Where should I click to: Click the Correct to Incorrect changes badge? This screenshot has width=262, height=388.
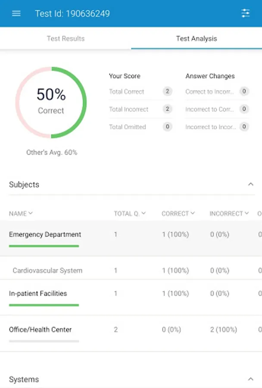pyautogui.click(x=244, y=91)
